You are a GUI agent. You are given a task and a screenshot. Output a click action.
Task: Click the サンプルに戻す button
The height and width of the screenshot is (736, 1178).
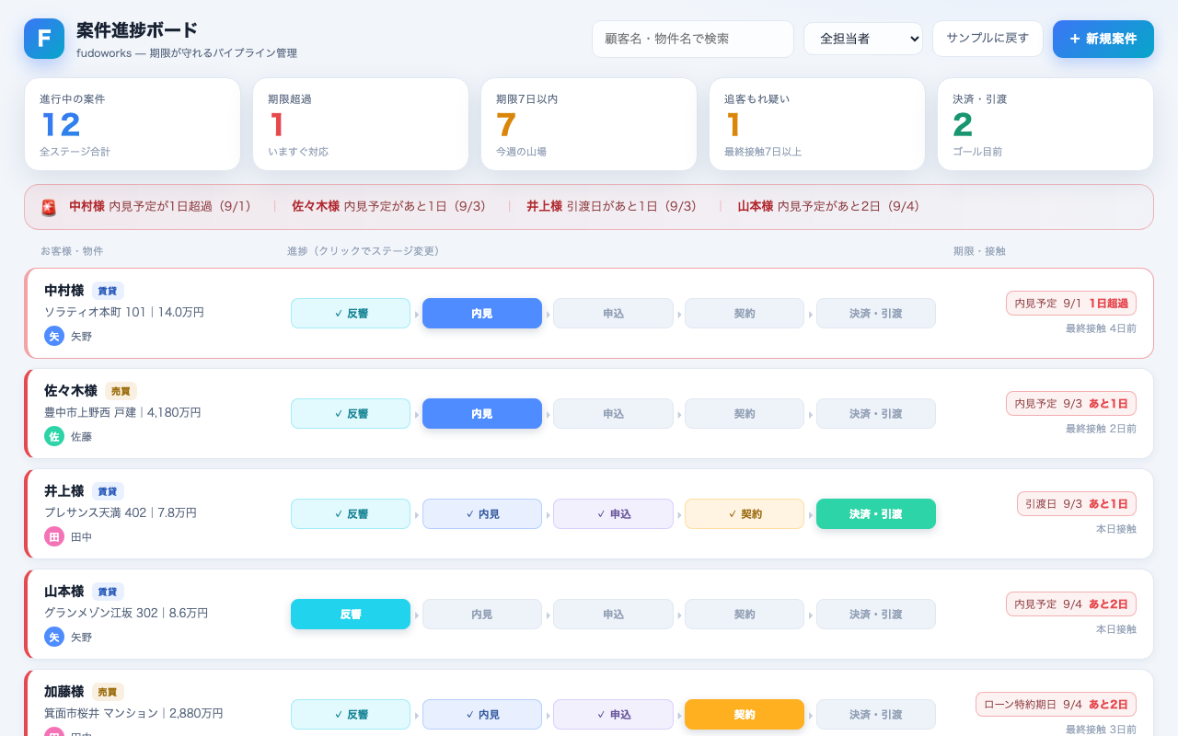(x=987, y=39)
